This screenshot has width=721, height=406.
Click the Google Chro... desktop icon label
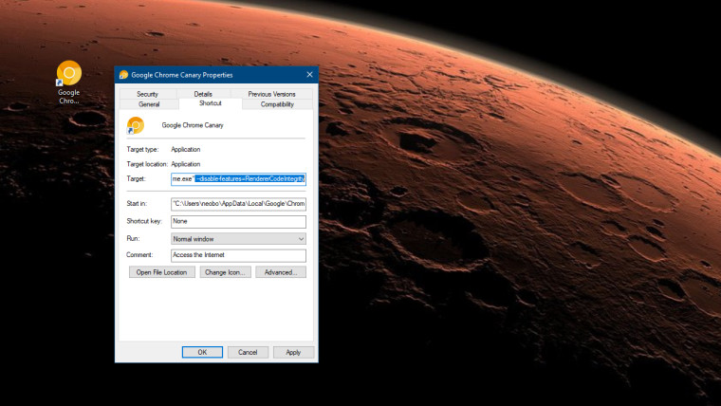coord(69,97)
